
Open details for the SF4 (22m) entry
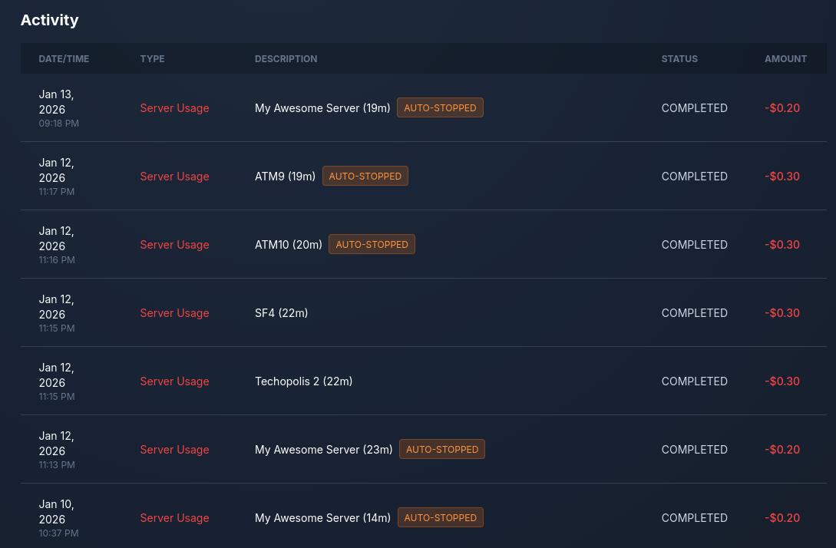pyautogui.click(x=281, y=312)
